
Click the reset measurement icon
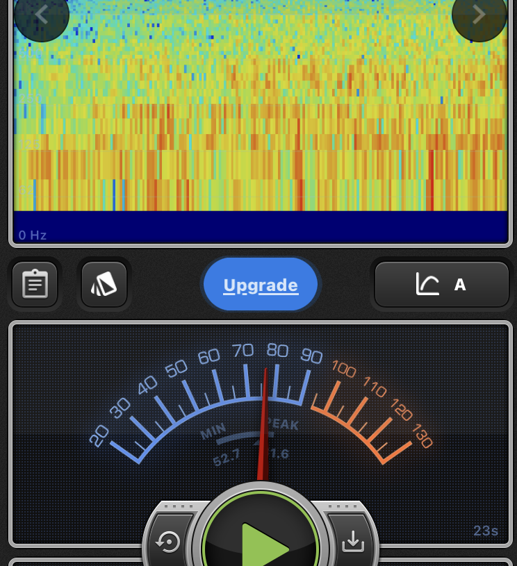pyautogui.click(x=169, y=541)
